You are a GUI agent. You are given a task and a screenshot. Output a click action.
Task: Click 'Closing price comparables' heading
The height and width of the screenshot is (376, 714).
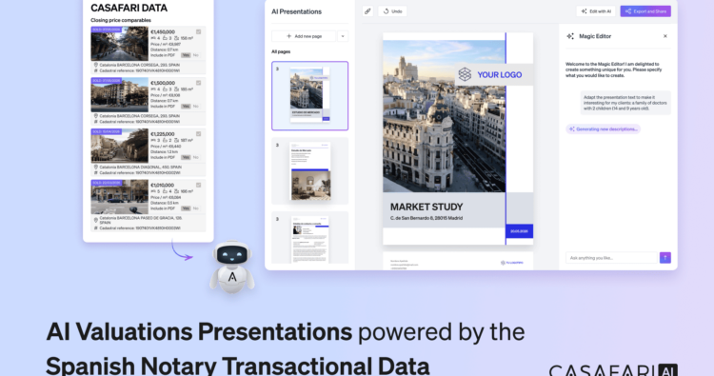click(121, 20)
